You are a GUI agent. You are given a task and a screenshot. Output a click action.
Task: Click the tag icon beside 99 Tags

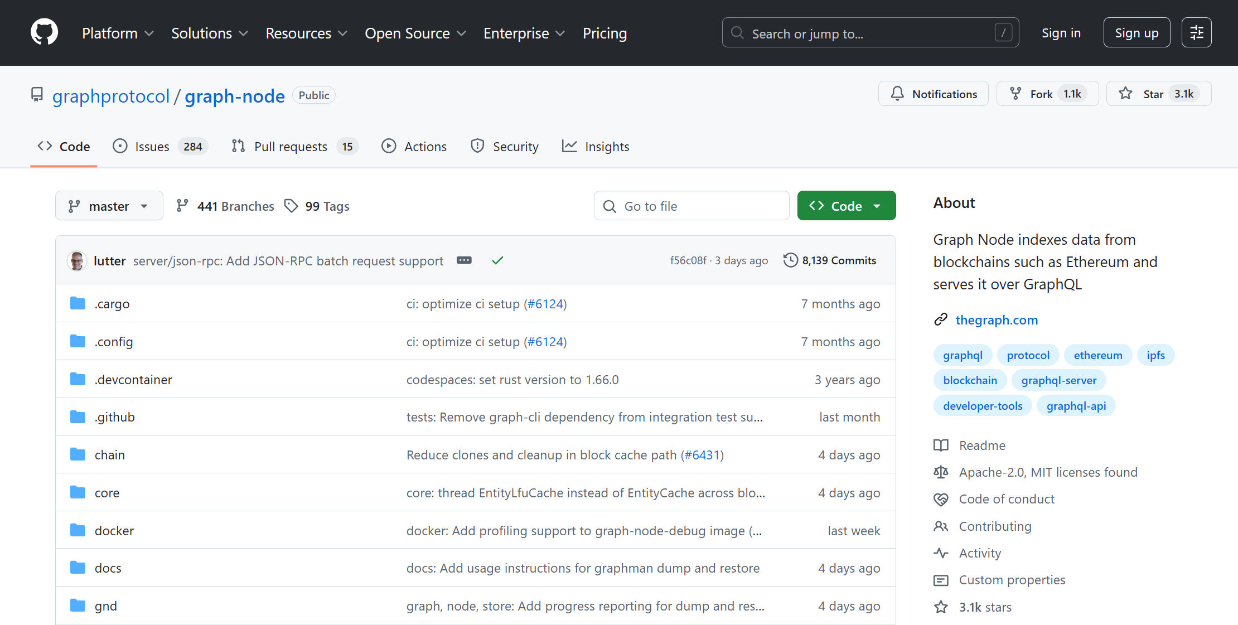(x=291, y=206)
